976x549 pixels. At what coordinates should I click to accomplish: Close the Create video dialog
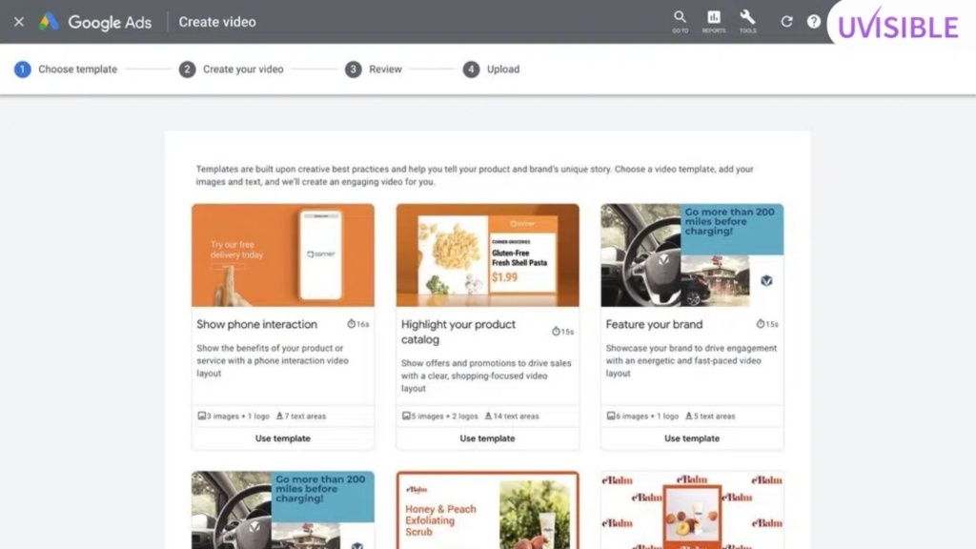19,22
